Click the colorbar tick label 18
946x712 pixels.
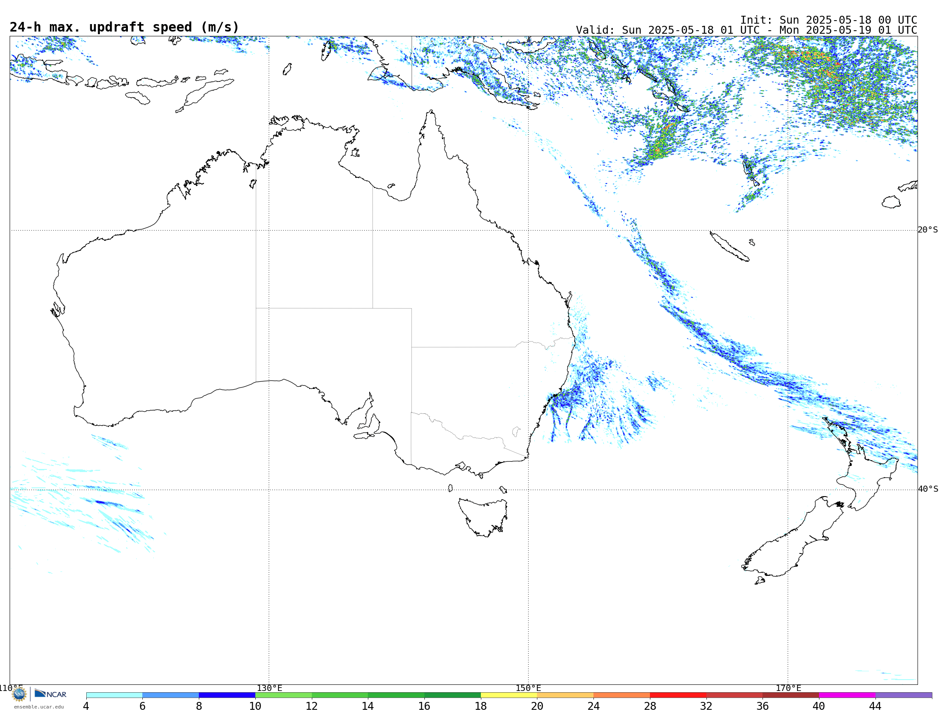pos(481,706)
